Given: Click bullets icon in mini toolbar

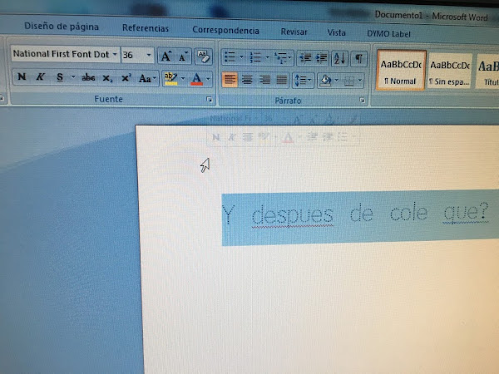Looking at the screenshot, I should 343,137.
